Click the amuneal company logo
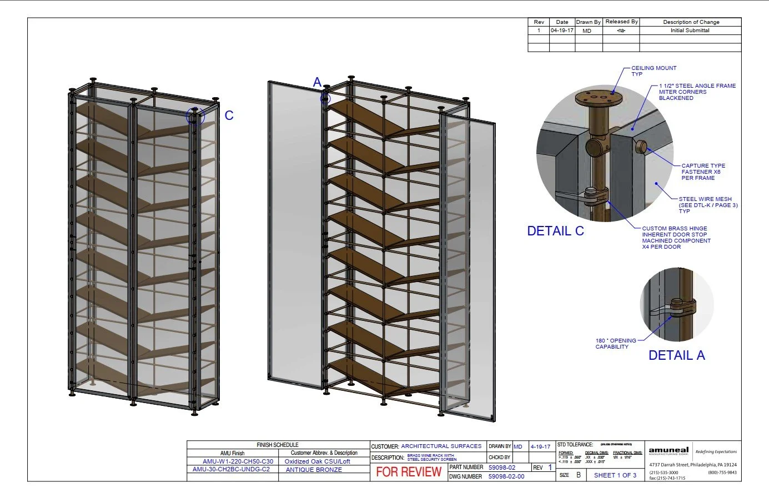The width and height of the screenshot is (769, 498). coord(669,451)
